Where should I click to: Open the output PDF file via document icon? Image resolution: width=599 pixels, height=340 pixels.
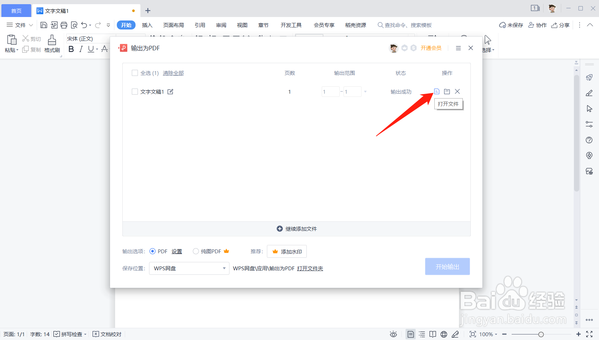(x=436, y=91)
